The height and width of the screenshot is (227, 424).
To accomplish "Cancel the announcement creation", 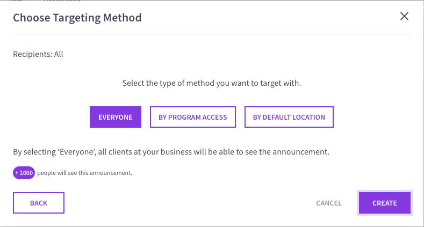I will point(329,203).
